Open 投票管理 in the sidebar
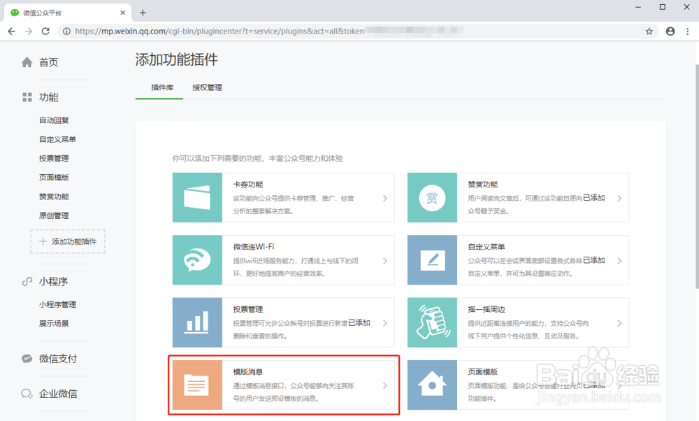Screen dimensions: 699x421 coord(54,158)
